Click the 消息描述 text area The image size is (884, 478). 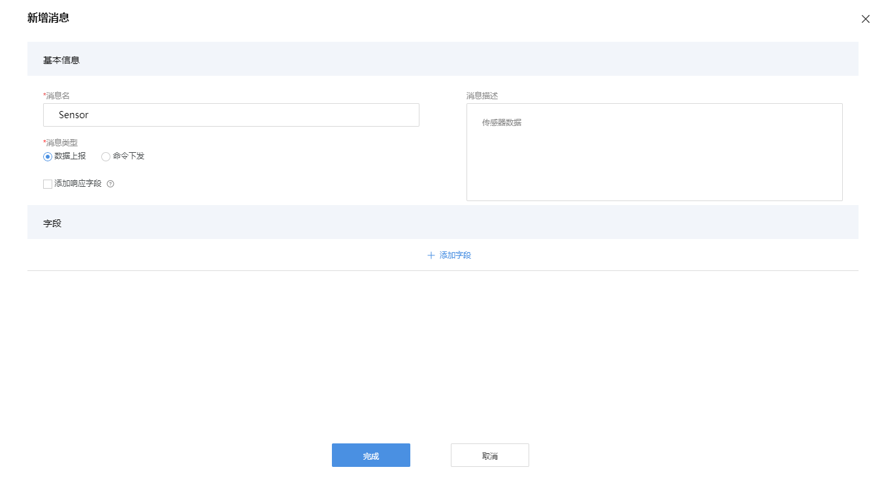point(655,152)
